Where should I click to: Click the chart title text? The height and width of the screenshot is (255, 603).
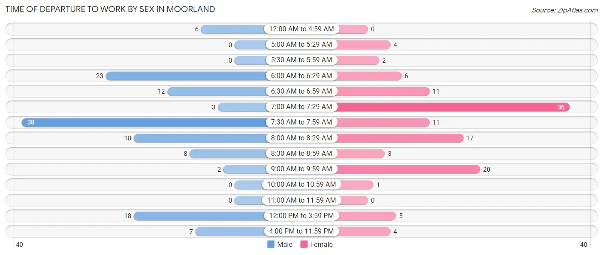[110, 9]
